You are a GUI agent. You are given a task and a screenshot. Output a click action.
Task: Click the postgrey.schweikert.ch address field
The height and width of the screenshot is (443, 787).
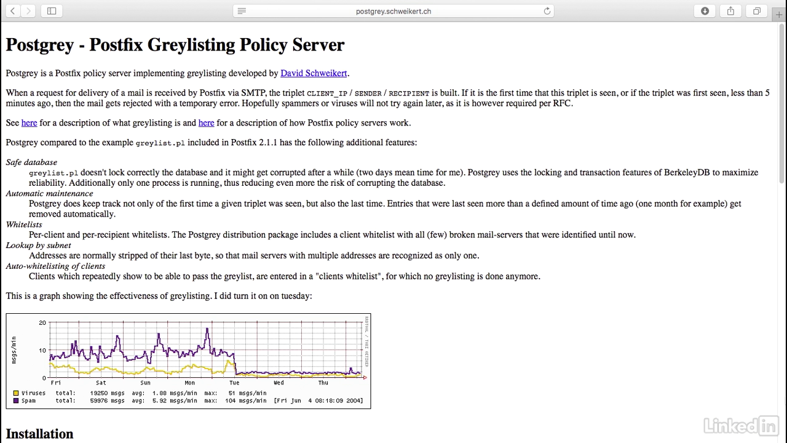point(393,11)
